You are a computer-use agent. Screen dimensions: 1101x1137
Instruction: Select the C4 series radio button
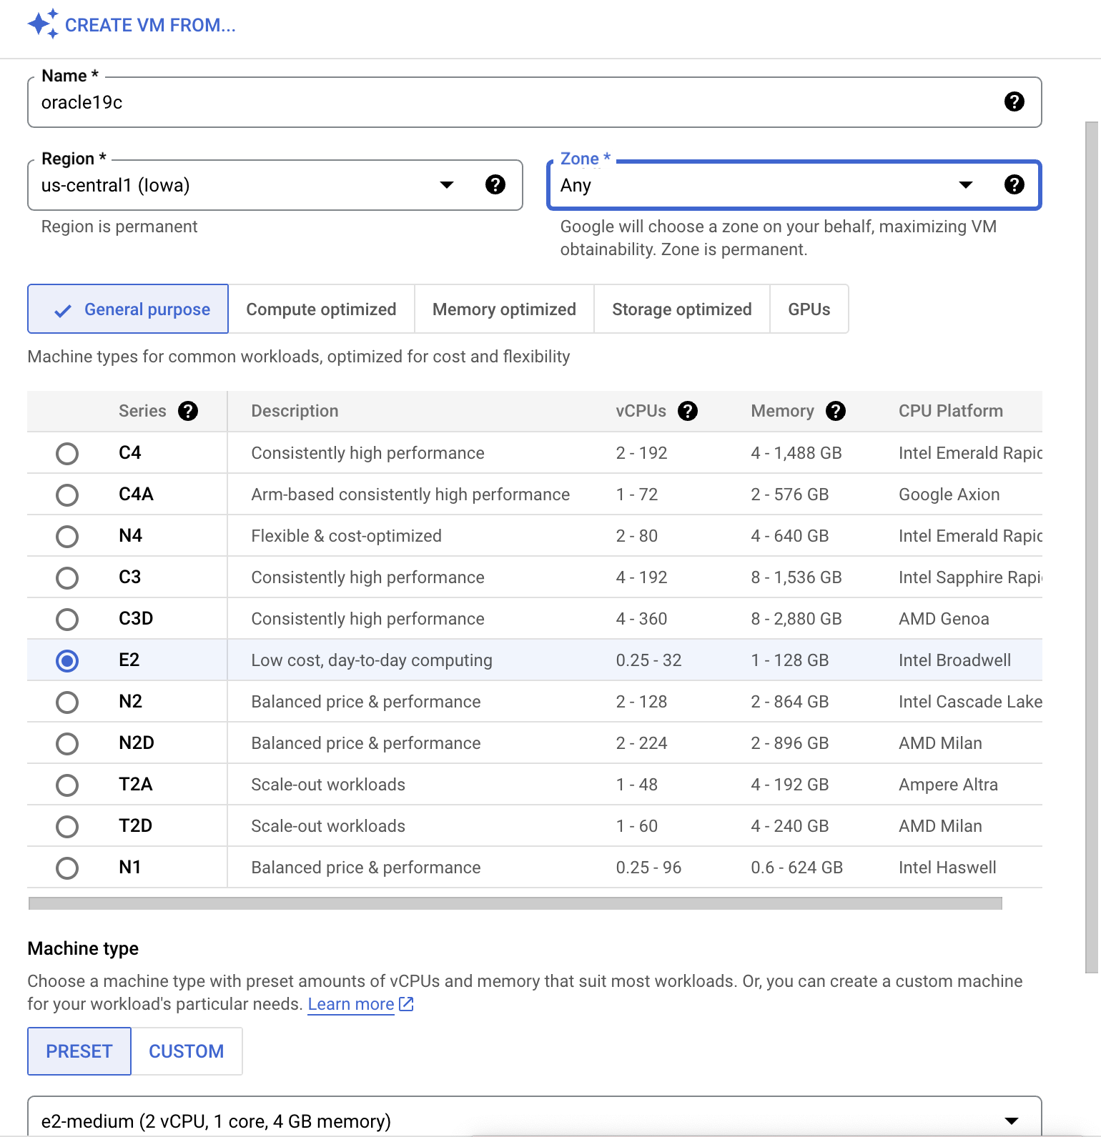tap(67, 454)
